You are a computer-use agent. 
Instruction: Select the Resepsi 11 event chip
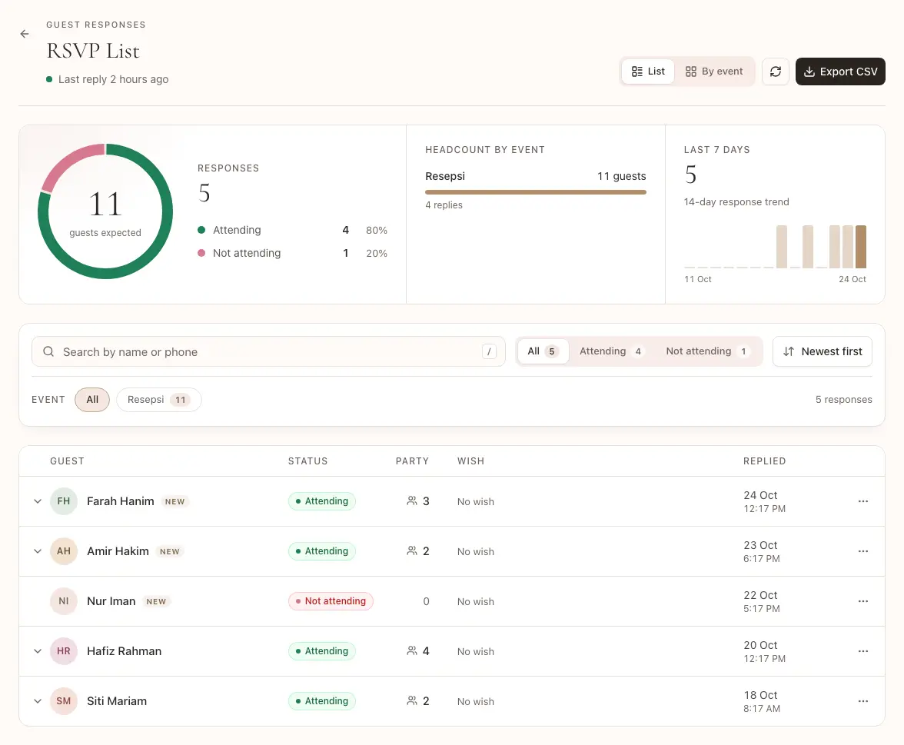pos(158,400)
